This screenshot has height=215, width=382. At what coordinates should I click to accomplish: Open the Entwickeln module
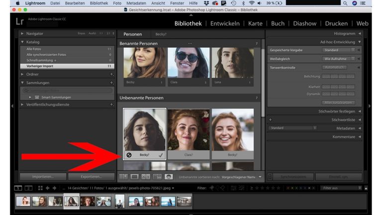(225, 23)
